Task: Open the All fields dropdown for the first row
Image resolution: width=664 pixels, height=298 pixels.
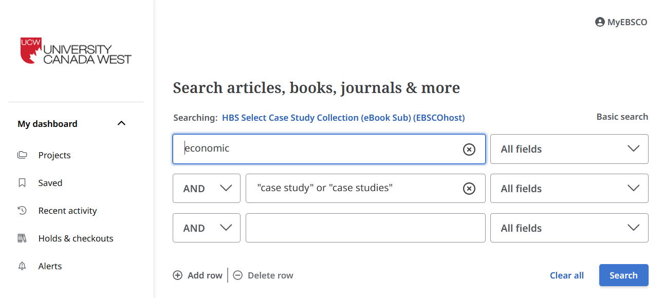Action: (x=569, y=149)
